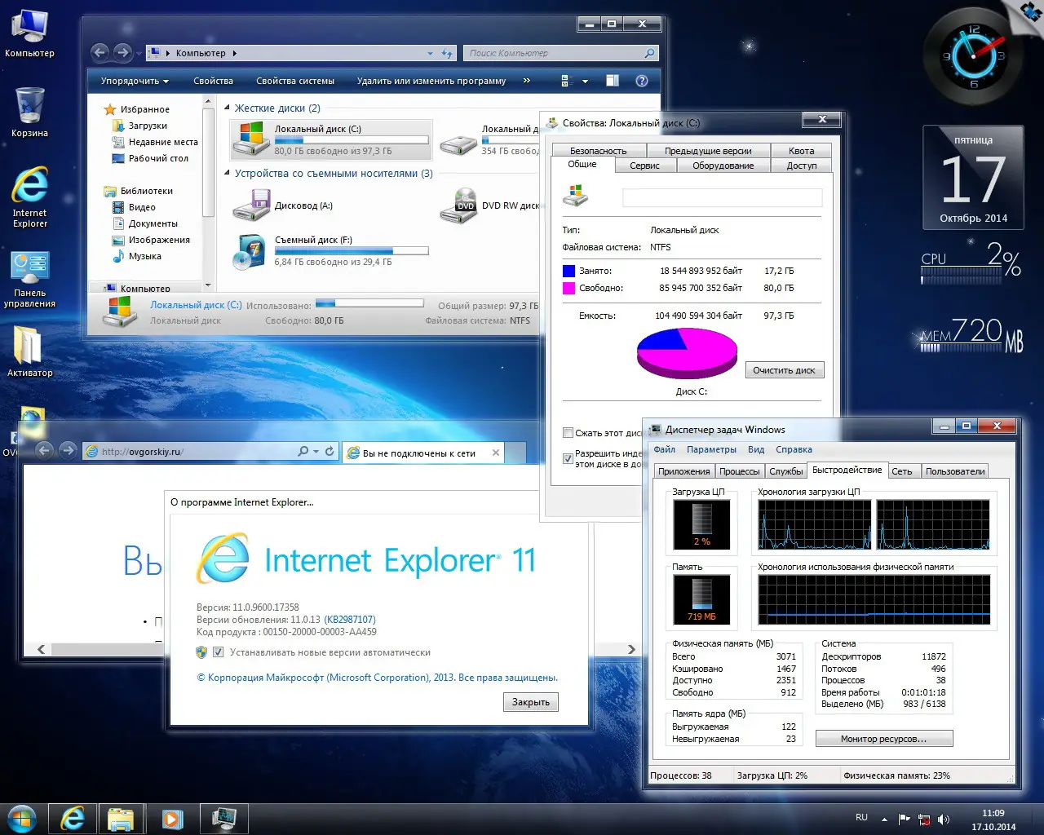
Task: Open Windows Media Player from taskbar
Action: pos(172,819)
